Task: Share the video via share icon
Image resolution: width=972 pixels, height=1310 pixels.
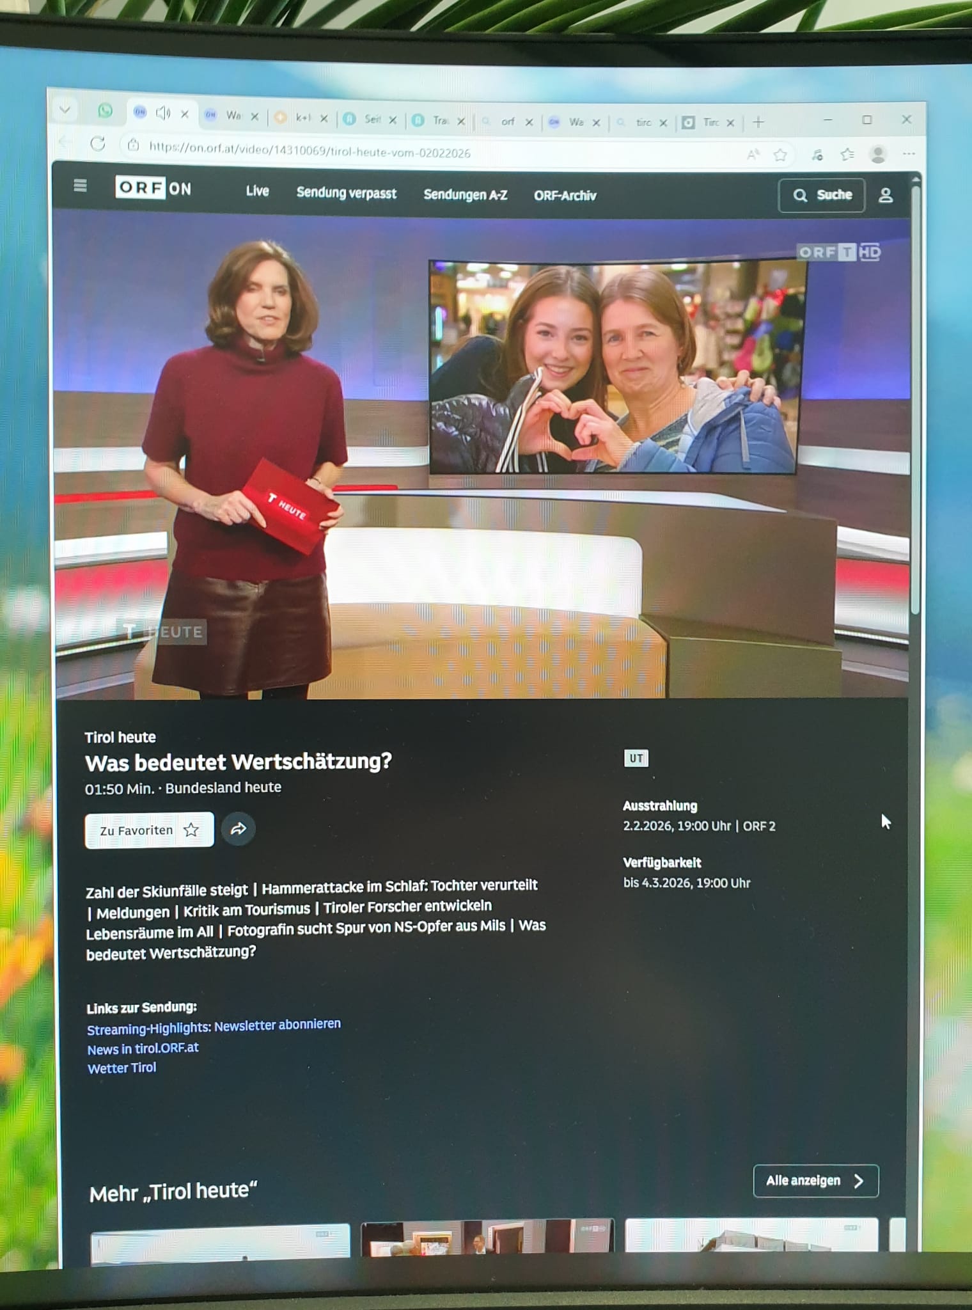Action: [x=239, y=829]
